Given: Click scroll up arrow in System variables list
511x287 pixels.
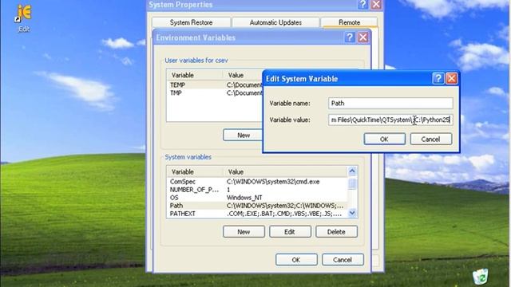Looking at the screenshot, I should point(352,171).
